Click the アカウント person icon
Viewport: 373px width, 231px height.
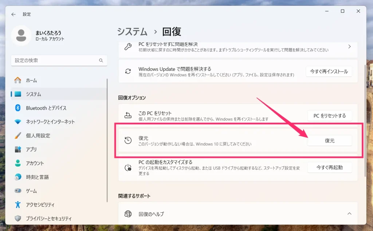coord(18,163)
